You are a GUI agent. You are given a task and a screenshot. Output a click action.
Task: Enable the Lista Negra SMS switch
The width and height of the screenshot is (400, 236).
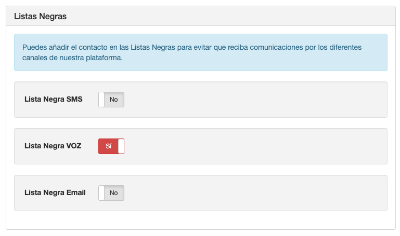tap(111, 100)
